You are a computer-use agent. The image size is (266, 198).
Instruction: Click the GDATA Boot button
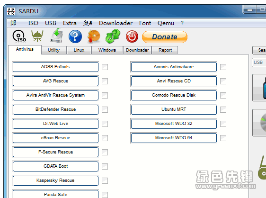(x=55, y=166)
